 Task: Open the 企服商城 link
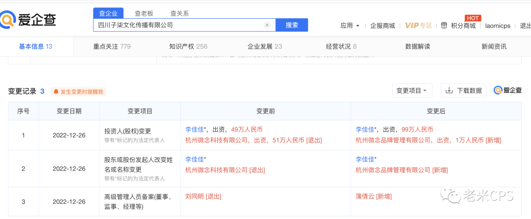(383, 26)
